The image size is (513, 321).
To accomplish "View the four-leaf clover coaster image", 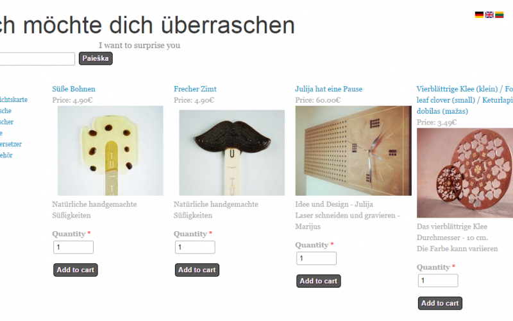I will tap(465, 173).
